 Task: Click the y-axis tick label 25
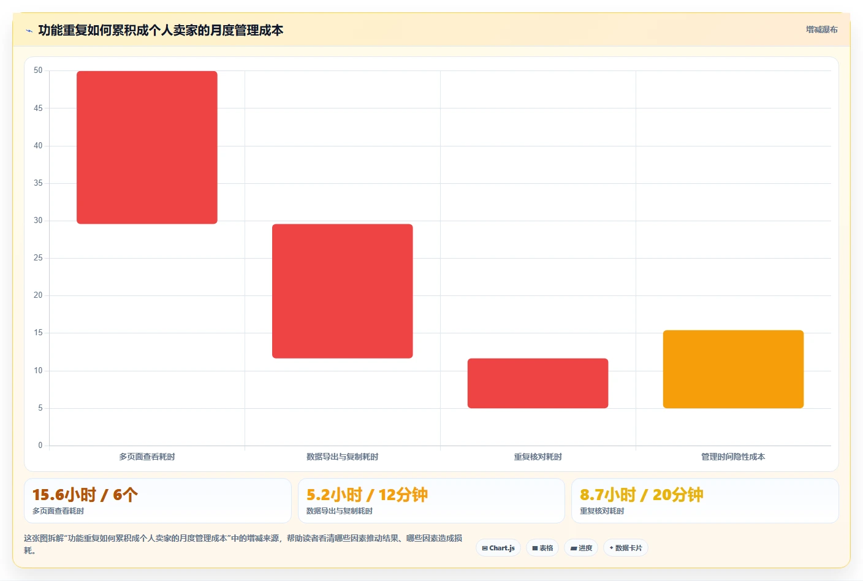[38, 258]
